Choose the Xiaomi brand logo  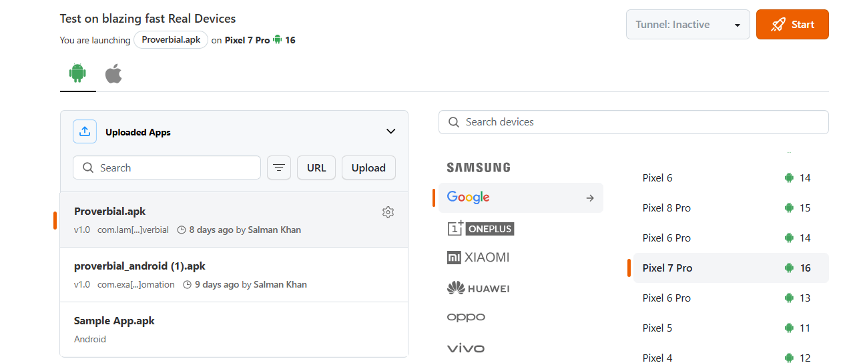point(478,258)
